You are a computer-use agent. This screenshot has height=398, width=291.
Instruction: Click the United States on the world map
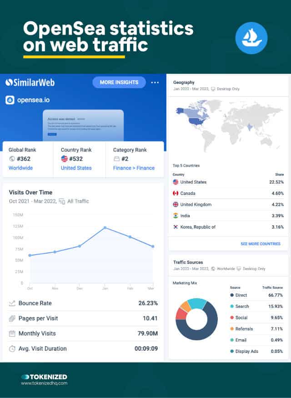(x=196, y=122)
